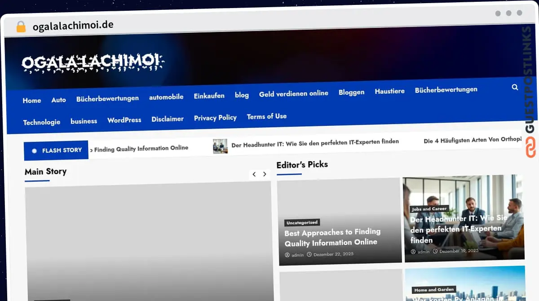
Task: Open the Terms of Use page
Action: [x=266, y=116]
